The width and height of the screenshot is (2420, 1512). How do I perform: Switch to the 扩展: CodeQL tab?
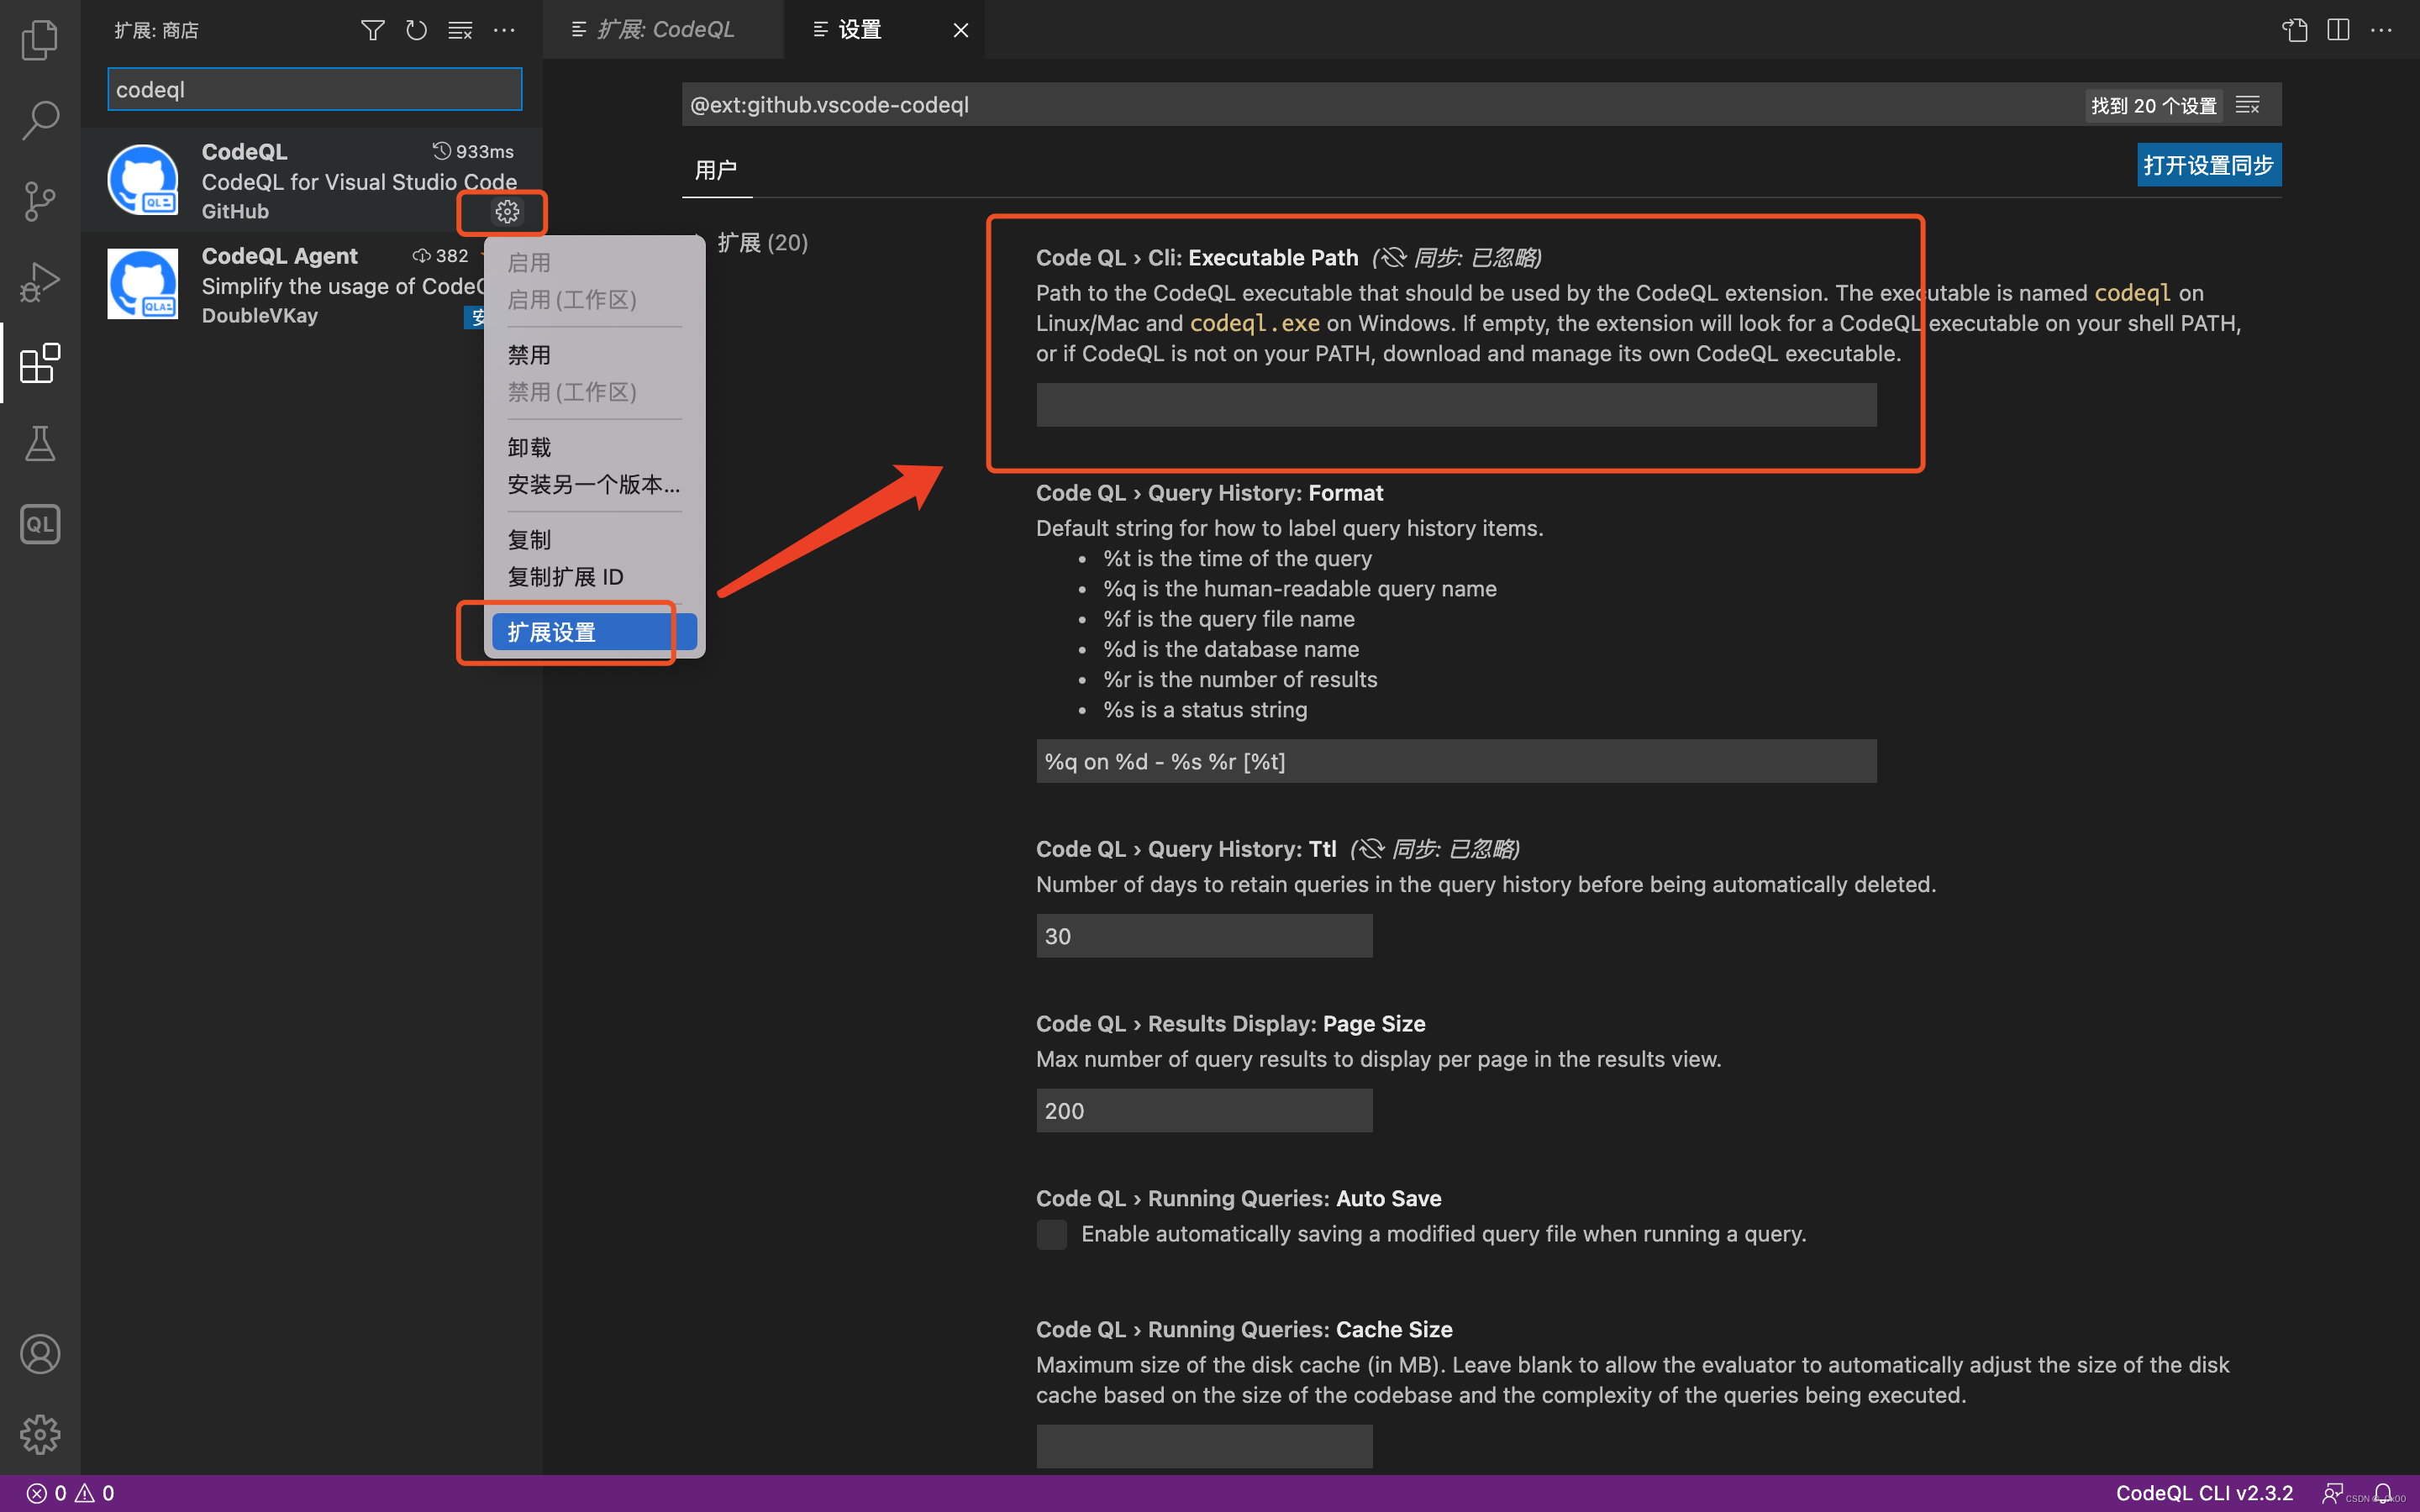tap(663, 30)
